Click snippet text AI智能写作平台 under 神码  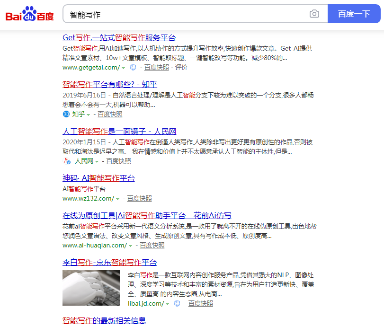coord(84,189)
